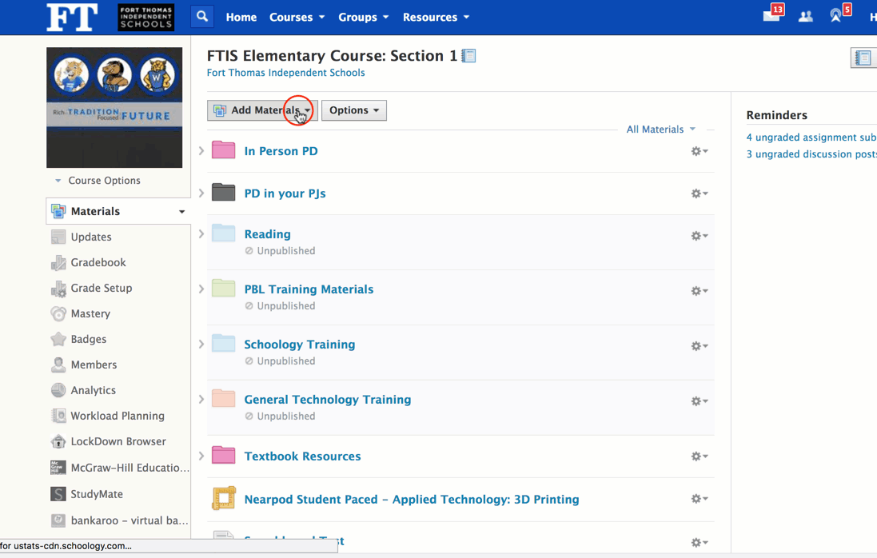Open bankaroo virtual bank sidebar item
Image resolution: width=877 pixels, height=558 pixels.
[118, 520]
